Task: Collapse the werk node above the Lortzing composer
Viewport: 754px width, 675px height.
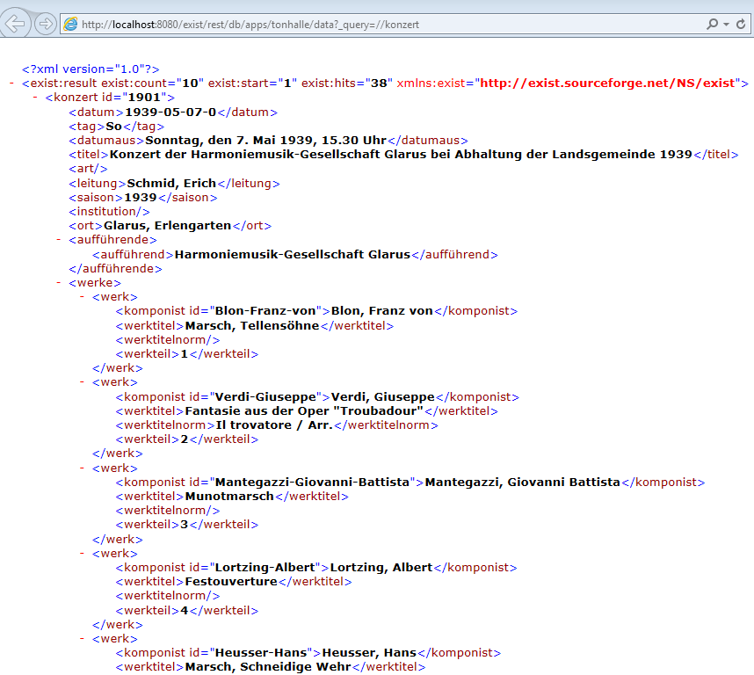Action: point(83,554)
